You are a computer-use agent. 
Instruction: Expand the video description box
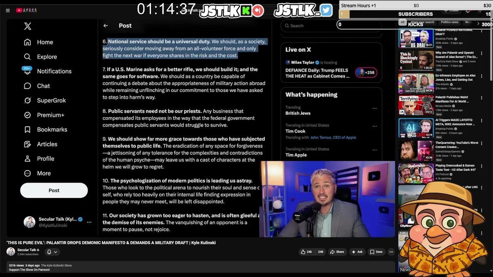coord(200,267)
